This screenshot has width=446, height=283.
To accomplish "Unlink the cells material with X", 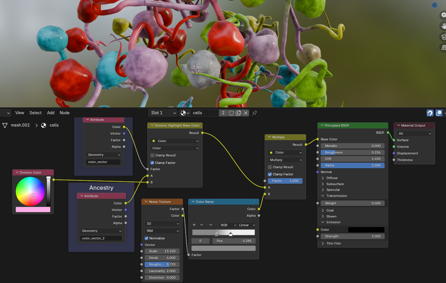I will pyautogui.click(x=246, y=113).
